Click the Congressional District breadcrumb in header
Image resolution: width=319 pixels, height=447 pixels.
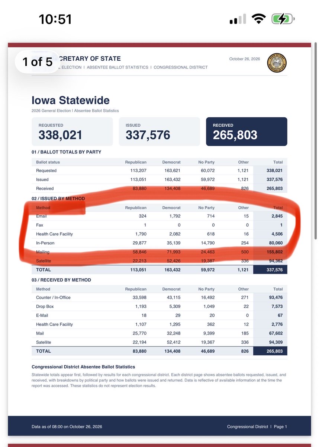[181, 67]
